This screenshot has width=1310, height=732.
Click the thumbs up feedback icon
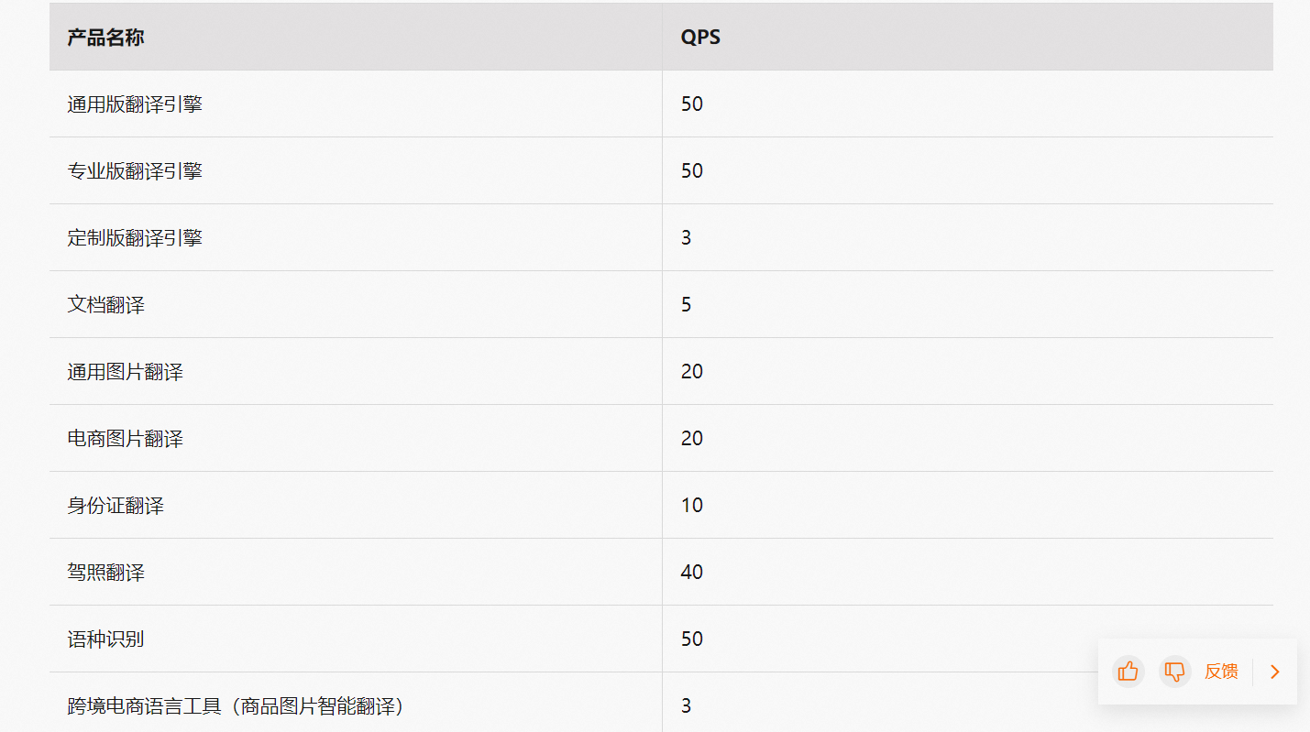tap(1128, 672)
